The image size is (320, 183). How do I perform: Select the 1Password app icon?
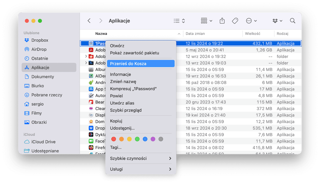(91, 43)
